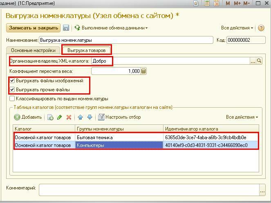The width and height of the screenshot is (271, 203).
Task: Click Записать и закрыть button
Action: 34,28
